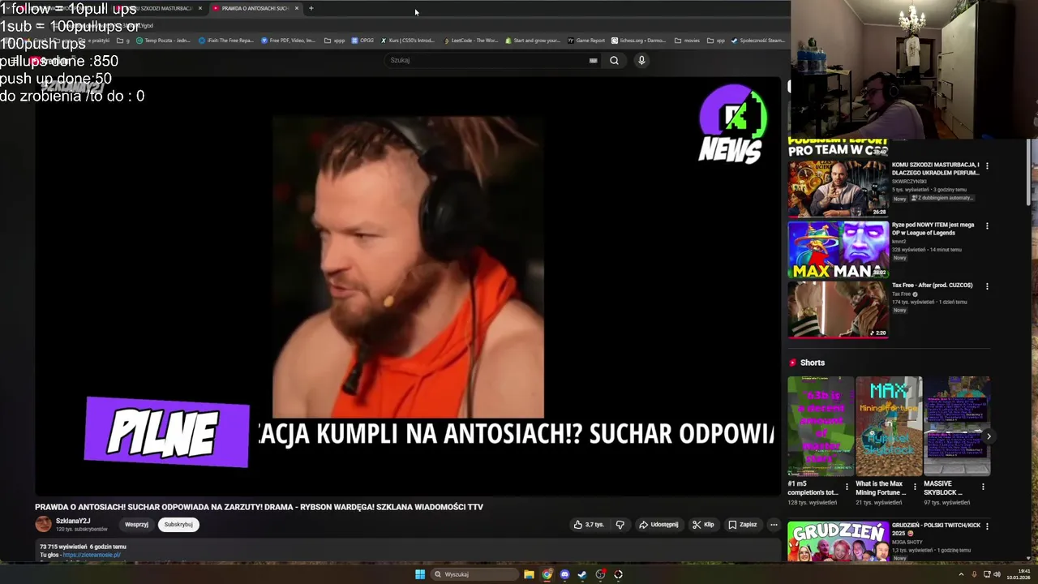Open the on-screen keyboard in search box
This screenshot has width=1038, height=584.
(x=593, y=60)
